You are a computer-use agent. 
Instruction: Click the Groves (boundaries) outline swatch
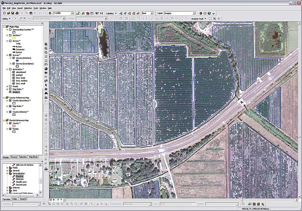17,67
